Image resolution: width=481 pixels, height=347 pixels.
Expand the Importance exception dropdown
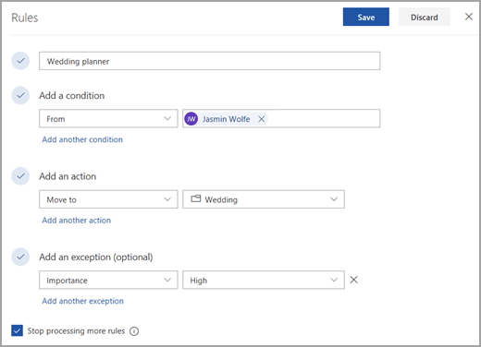click(108, 280)
